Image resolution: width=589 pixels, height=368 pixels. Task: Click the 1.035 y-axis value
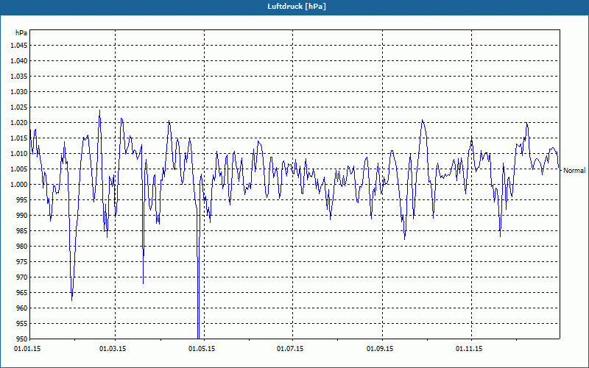(19, 77)
